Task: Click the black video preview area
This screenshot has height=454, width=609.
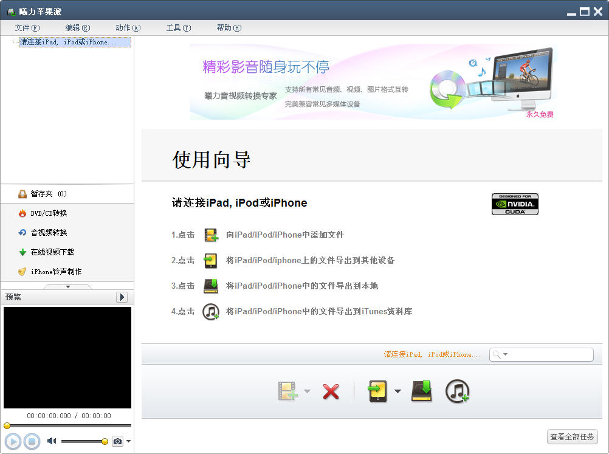Action: [67, 357]
